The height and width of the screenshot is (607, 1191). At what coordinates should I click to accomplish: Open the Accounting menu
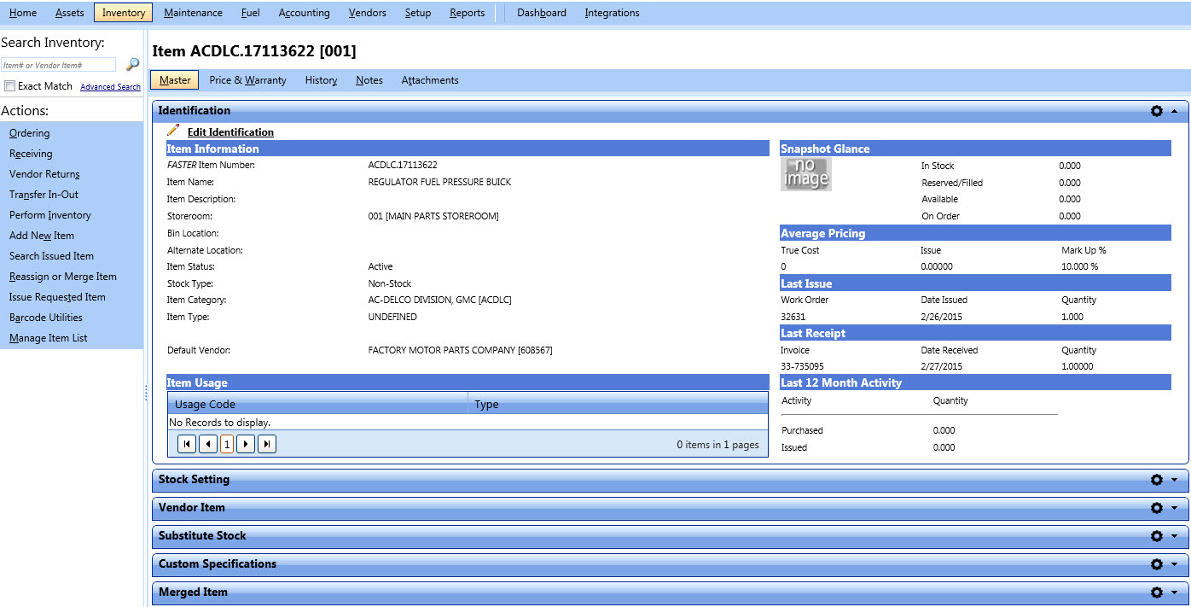click(x=305, y=13)
